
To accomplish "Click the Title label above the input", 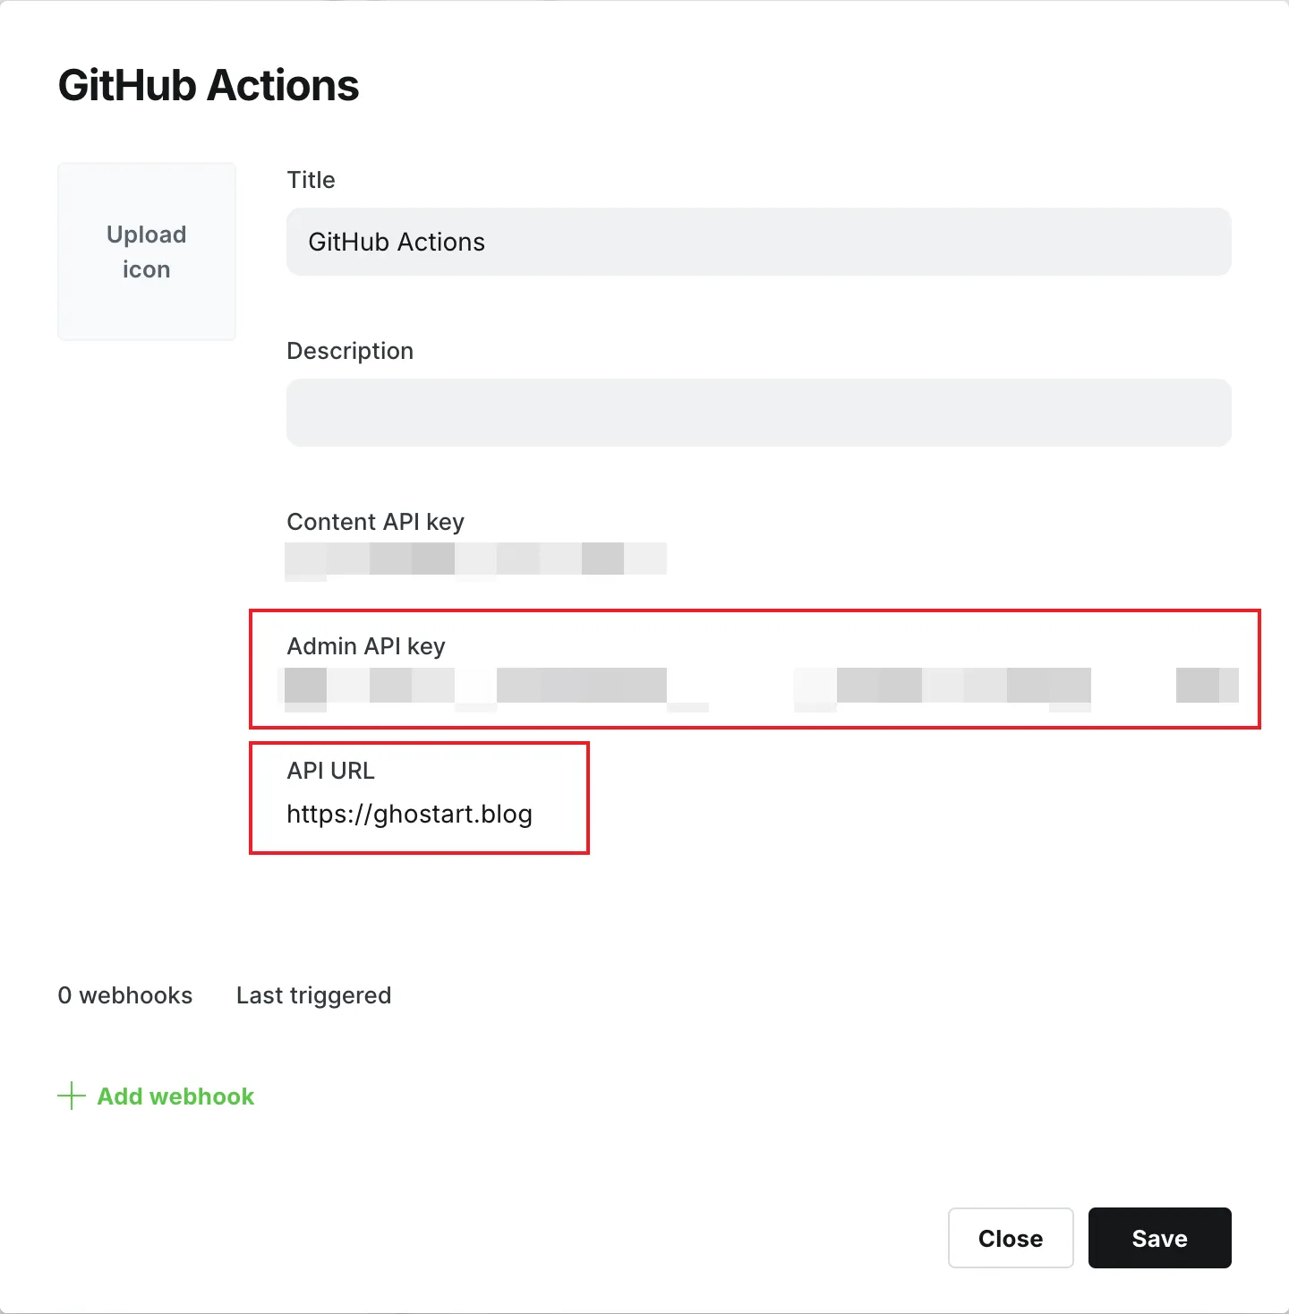I will click(x=311, y=179).
